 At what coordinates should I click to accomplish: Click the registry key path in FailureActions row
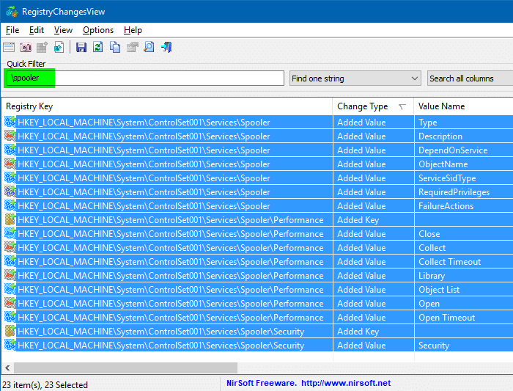point(144,205)
